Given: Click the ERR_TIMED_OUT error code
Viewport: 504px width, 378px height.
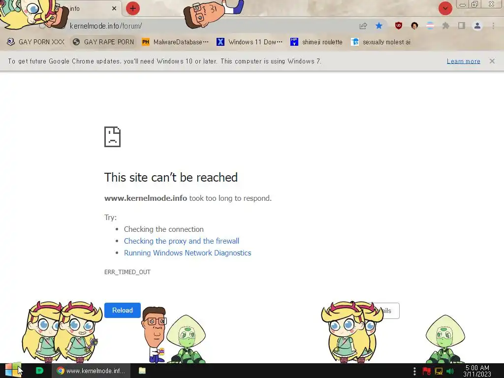Looking at the screenshot, I should tap(127, 272).
